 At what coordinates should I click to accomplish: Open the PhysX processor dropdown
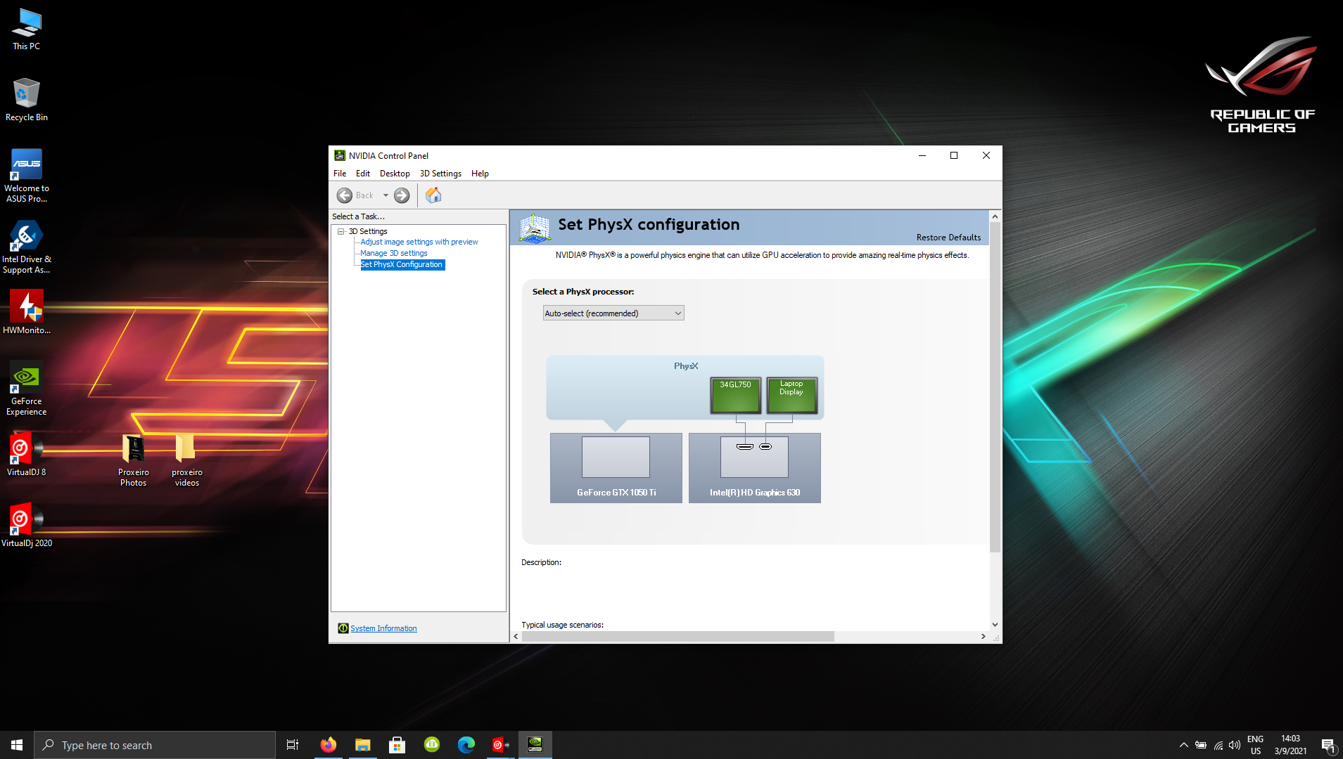pyautogui.click(x=613, y=313)
